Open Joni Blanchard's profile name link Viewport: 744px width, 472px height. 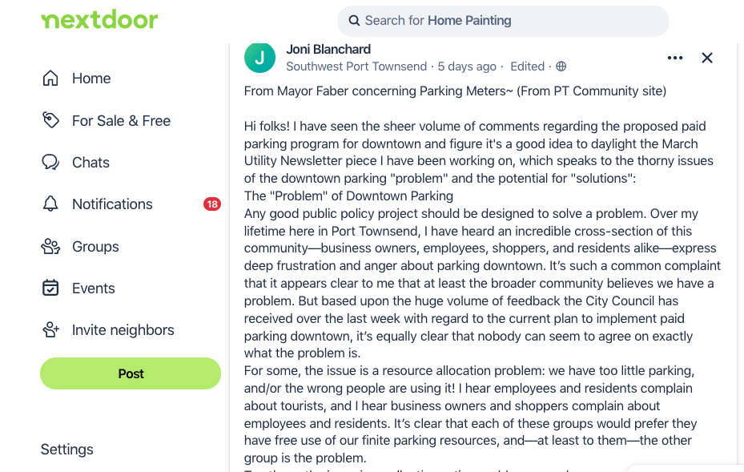click(328, 50)
